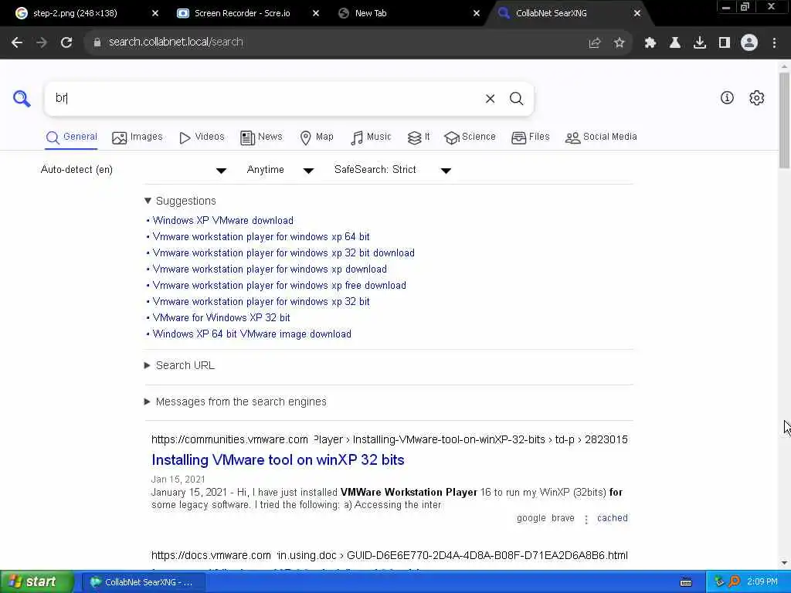The image size is (791, 593).
Task: Switch to Videos category
Action: click(x=202, y=137)
